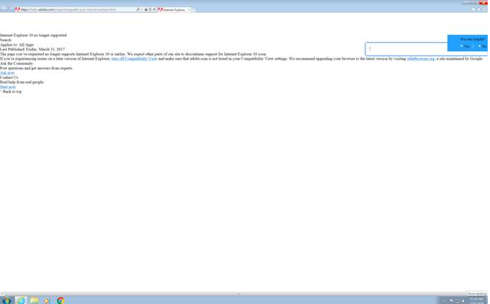Click the browser Back arrow button
Screen dimensions: 490x304
tap(5, 8)
